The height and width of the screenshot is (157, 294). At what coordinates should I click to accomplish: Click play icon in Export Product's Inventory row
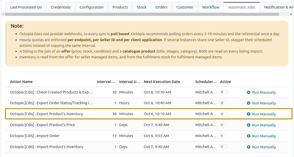click(x=248, y=114)
